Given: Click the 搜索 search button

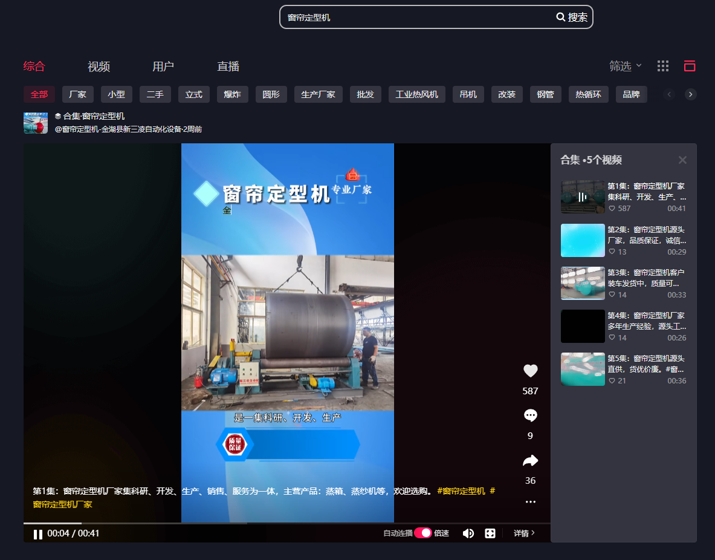Looking at the screenshot, I should (x=572, y=18).
